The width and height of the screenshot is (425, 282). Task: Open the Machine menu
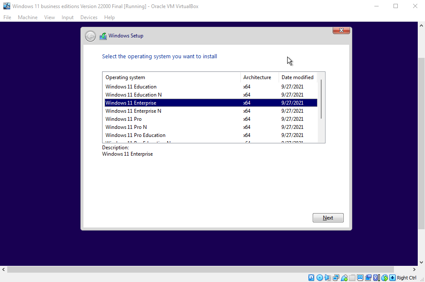(x=28, y=17)
